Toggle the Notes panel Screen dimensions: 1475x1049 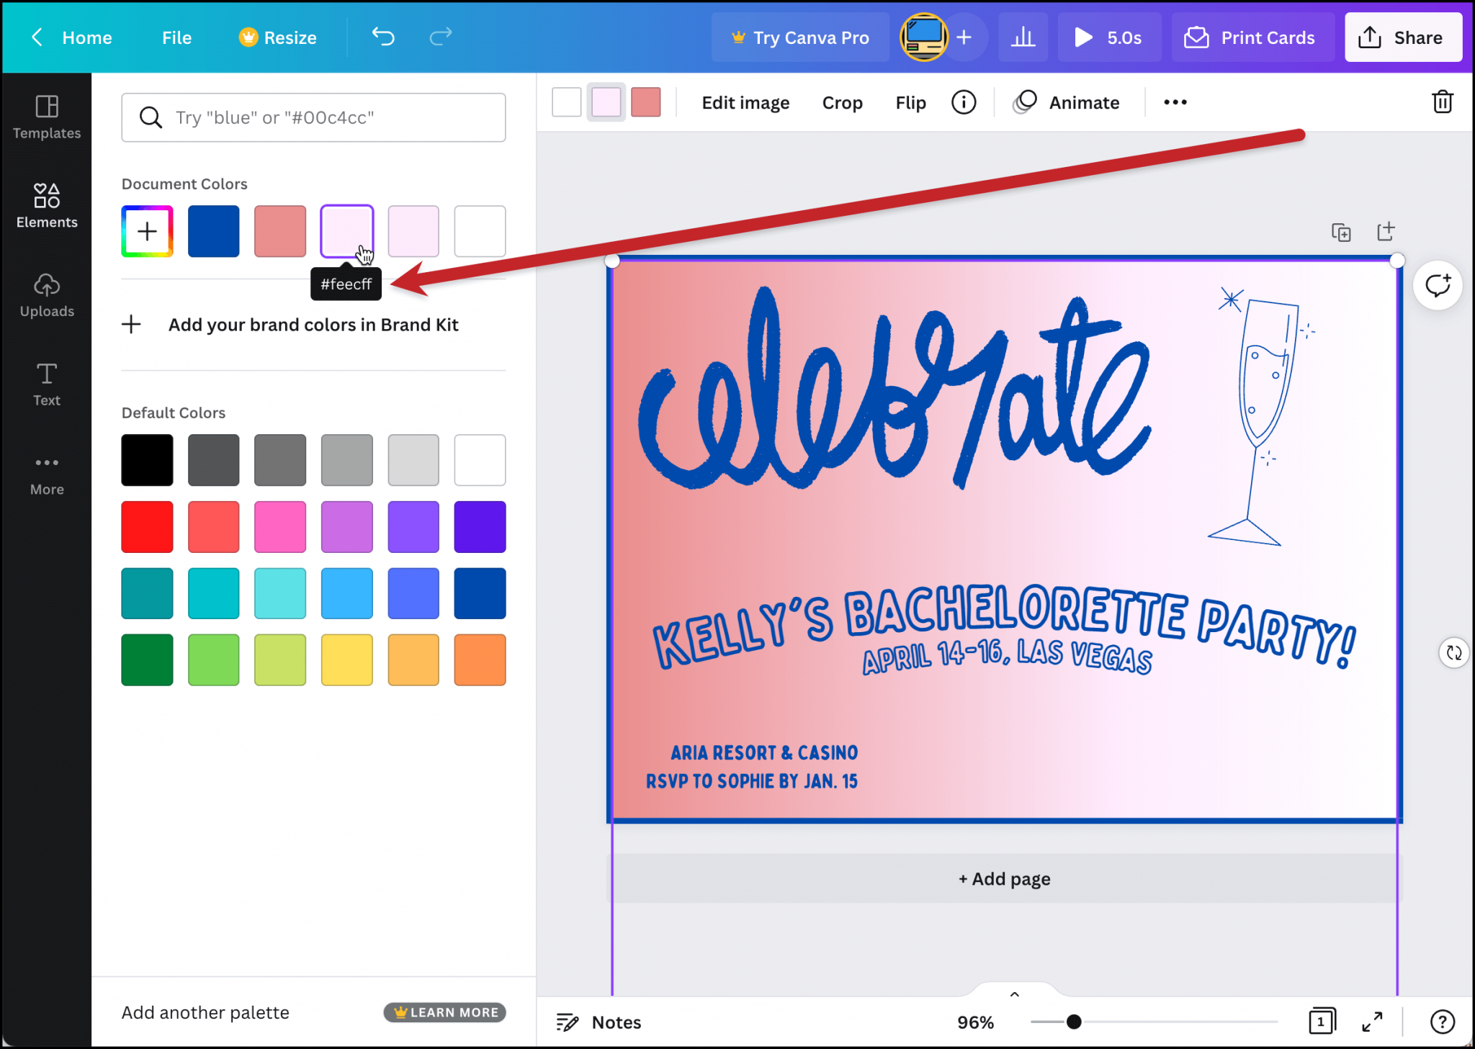click(598, 1022)
